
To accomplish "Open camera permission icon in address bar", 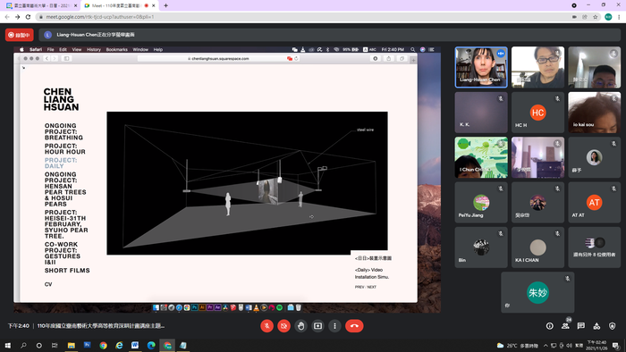I will (x=574, y=17).
